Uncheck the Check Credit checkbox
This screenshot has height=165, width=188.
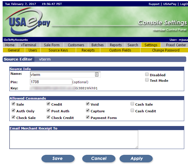pyautogui.click(x=48, y=117)
